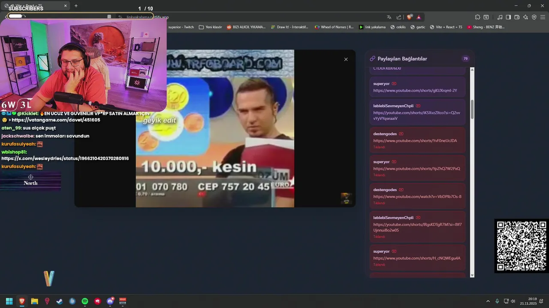Click the links list scroll-down arrow
The width and height of the screenshot is (549, 308).
pyautogui.click(x=472, y=275)
